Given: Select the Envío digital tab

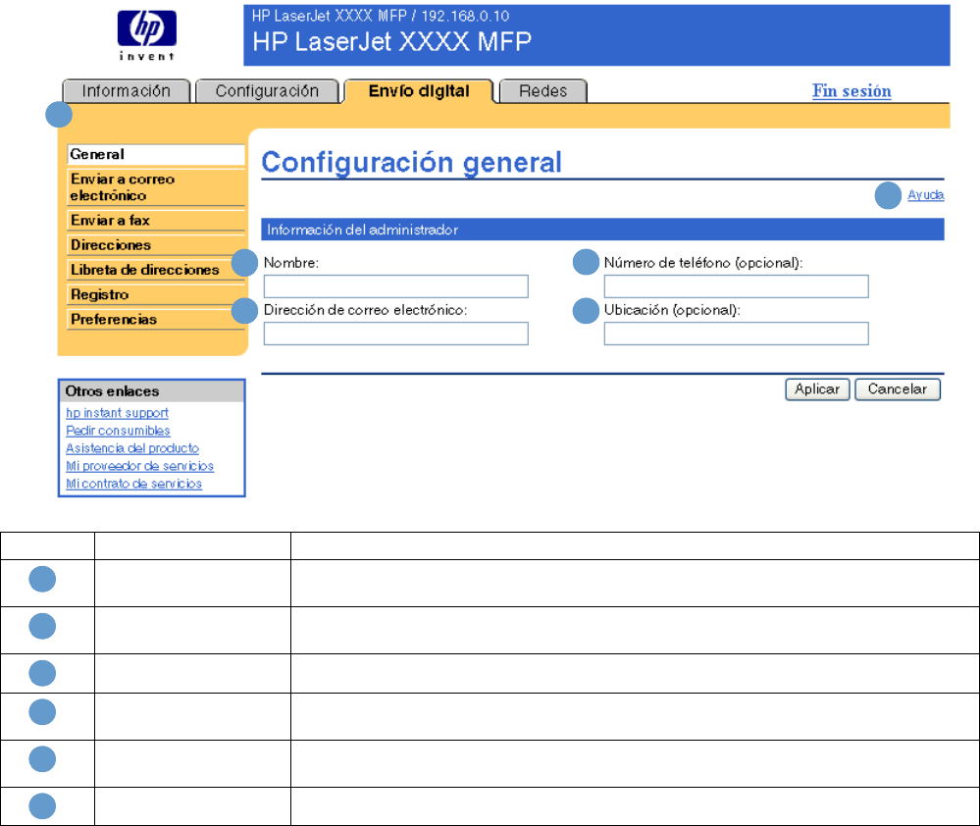Looking at the screenshot, I should coord(419,91).
